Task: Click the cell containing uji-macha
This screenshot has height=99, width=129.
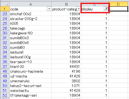Action: (x=31, y=76)
